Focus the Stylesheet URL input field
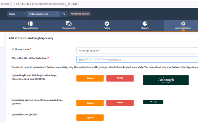The height and width of the screenshot is (123, 198). pos(137,59)
